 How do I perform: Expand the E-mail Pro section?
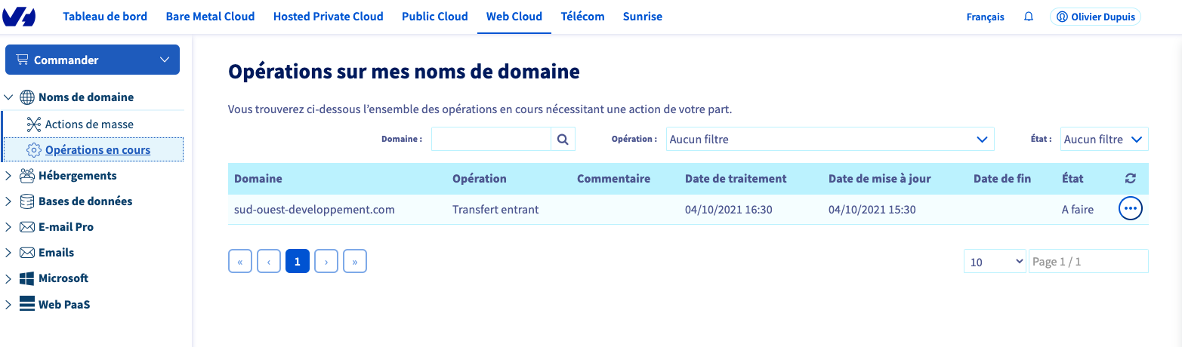(x=8, y=227)
